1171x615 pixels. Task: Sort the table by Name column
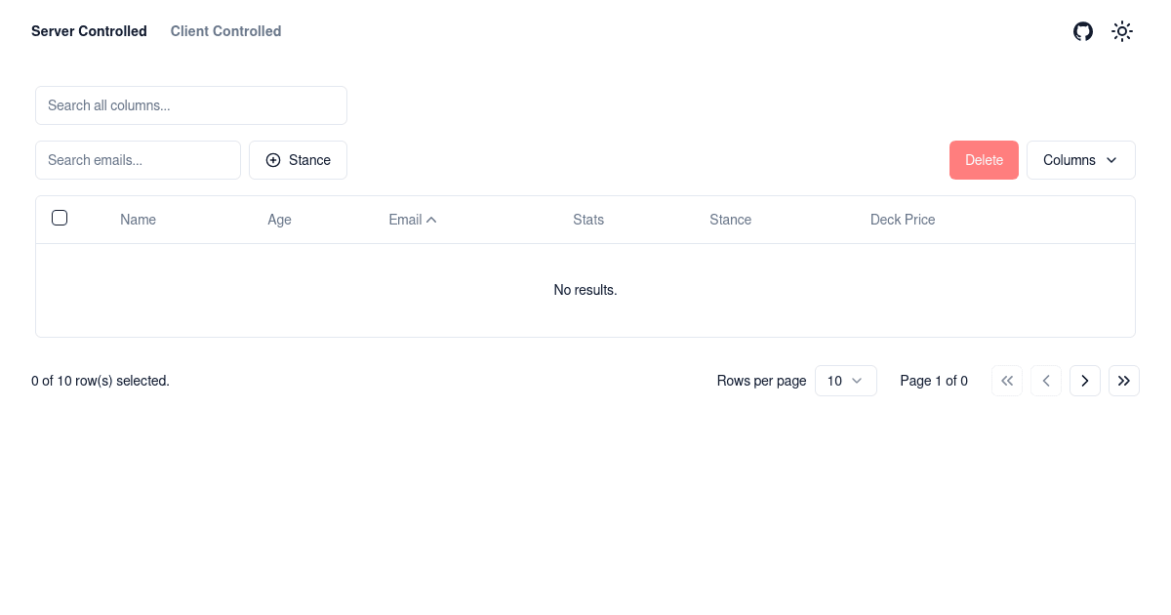tap(138, 220)
